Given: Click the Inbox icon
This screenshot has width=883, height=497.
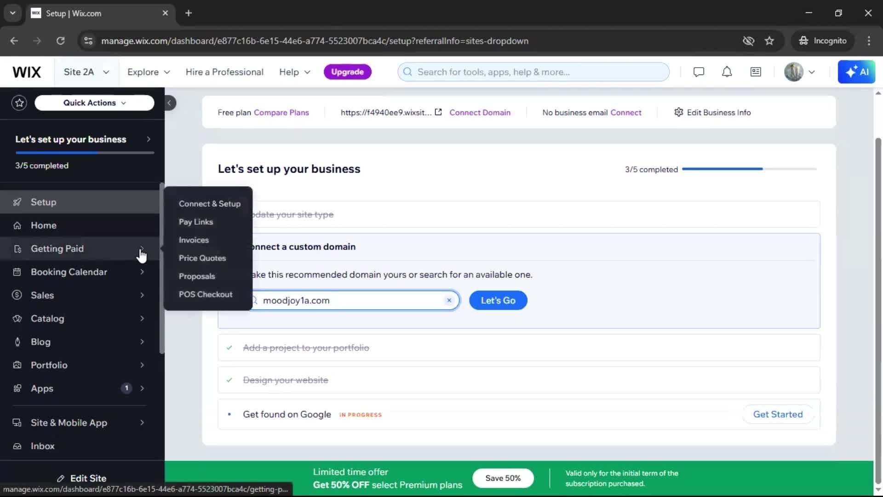Looking at the screenshot, I should (17, 446).
